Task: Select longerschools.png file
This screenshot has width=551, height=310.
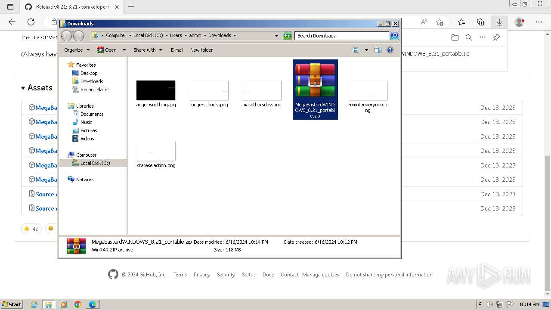Action: [x=209, y=93]
